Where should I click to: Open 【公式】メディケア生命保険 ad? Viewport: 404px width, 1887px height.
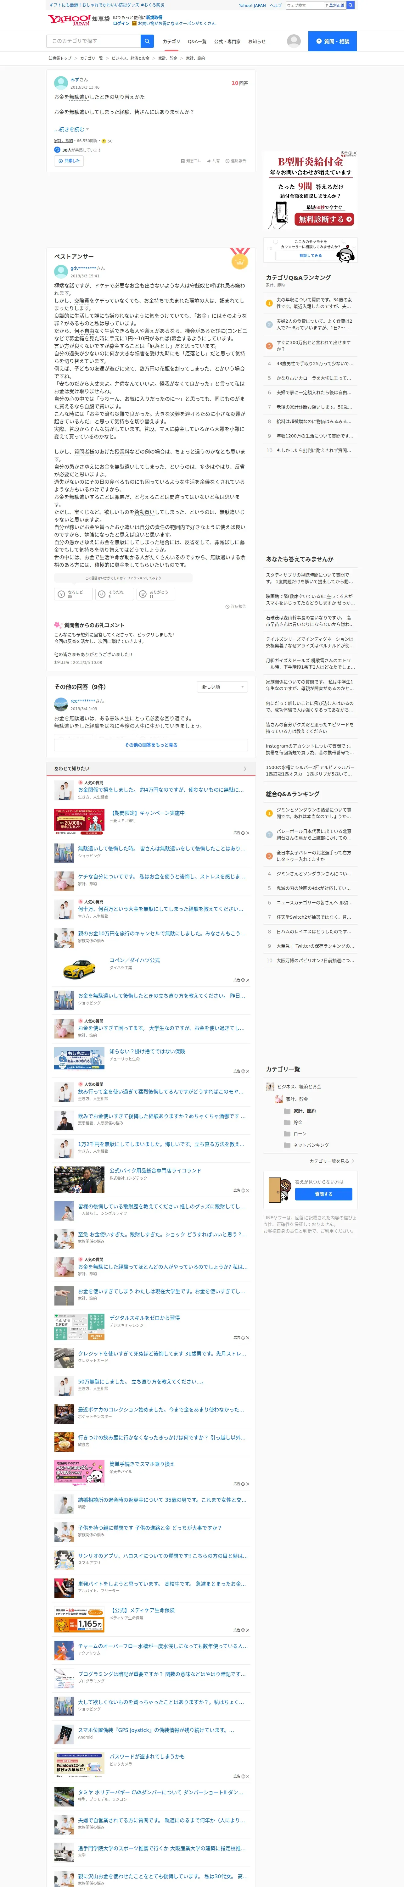pos(142,1610)
